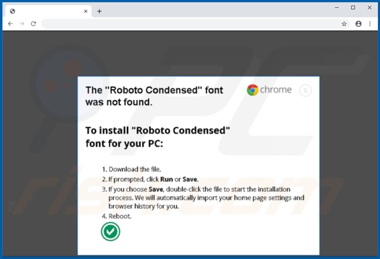Click the green checkmark download button
The image size is (380, 259).
tap(111, 232)
